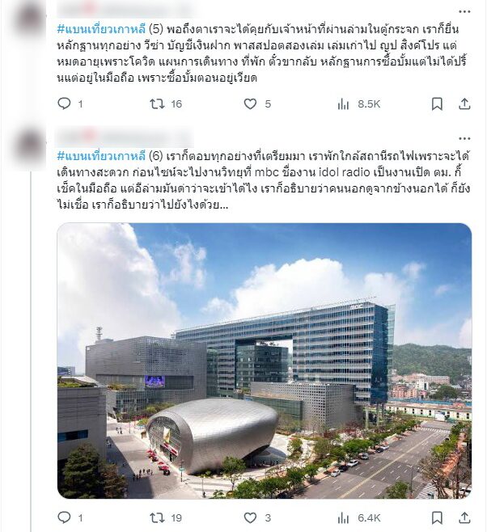Open more options on tweet (5)

[x=464, y=11]
